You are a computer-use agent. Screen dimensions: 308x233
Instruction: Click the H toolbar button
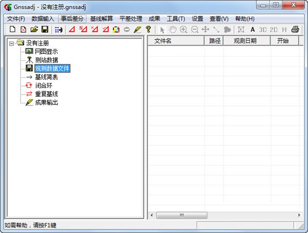click(284, 30)
